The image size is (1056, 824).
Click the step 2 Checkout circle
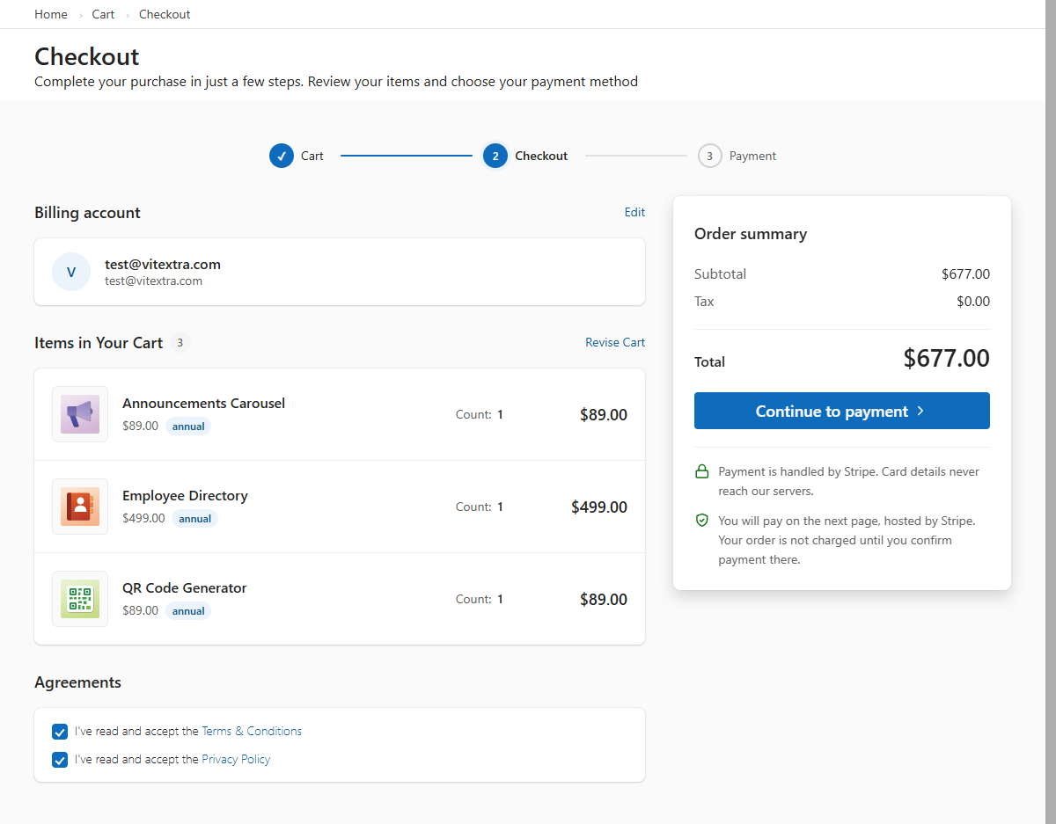(x=495, y=156)
